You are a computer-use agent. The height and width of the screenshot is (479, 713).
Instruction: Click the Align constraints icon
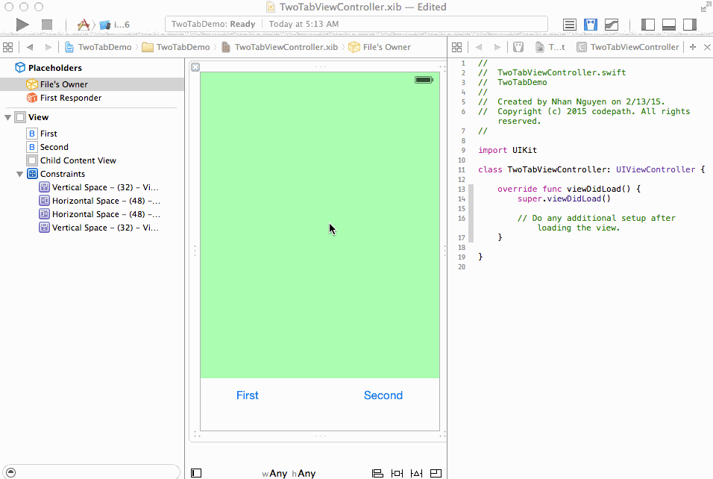(377, 473)
